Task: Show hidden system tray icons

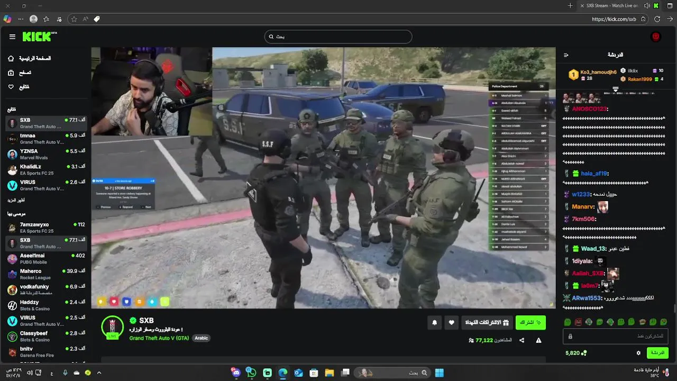Action: click(x=99, y=373)
